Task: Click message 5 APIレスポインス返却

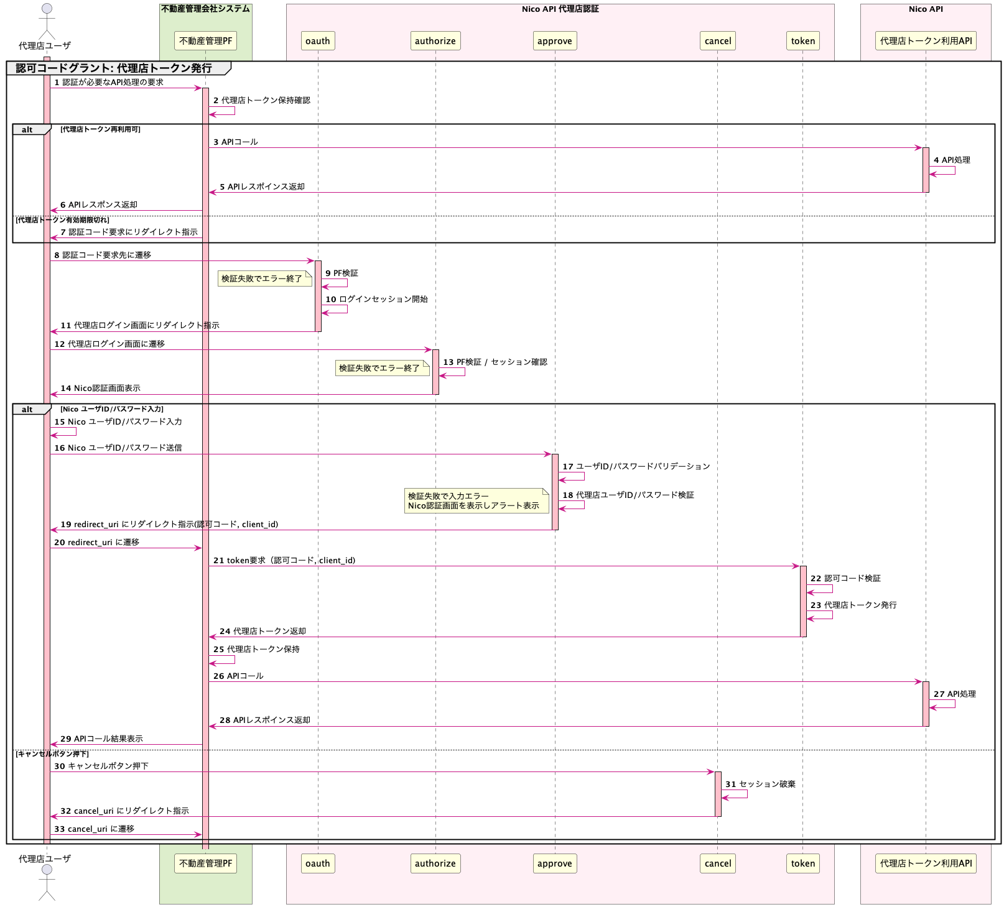Action: point(262,186)
